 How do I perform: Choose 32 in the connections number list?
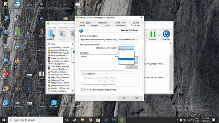(126, 64)
